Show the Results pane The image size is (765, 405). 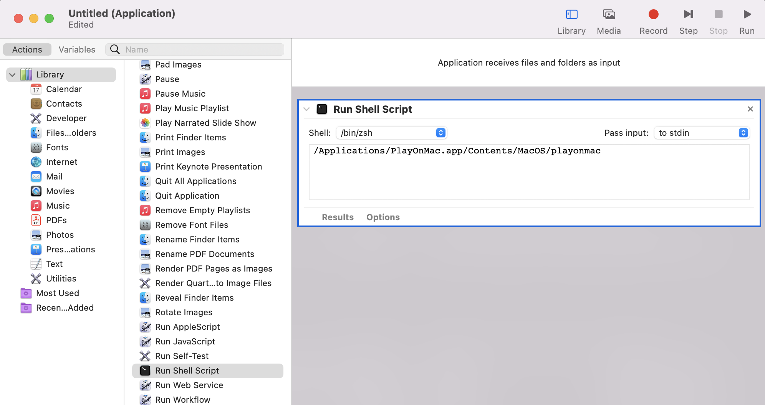(338, 217)
